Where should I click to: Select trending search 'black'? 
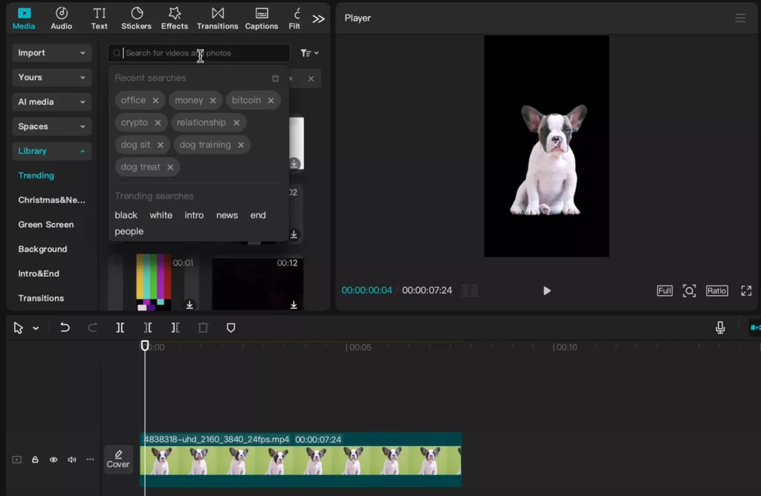tap(126, 215)
